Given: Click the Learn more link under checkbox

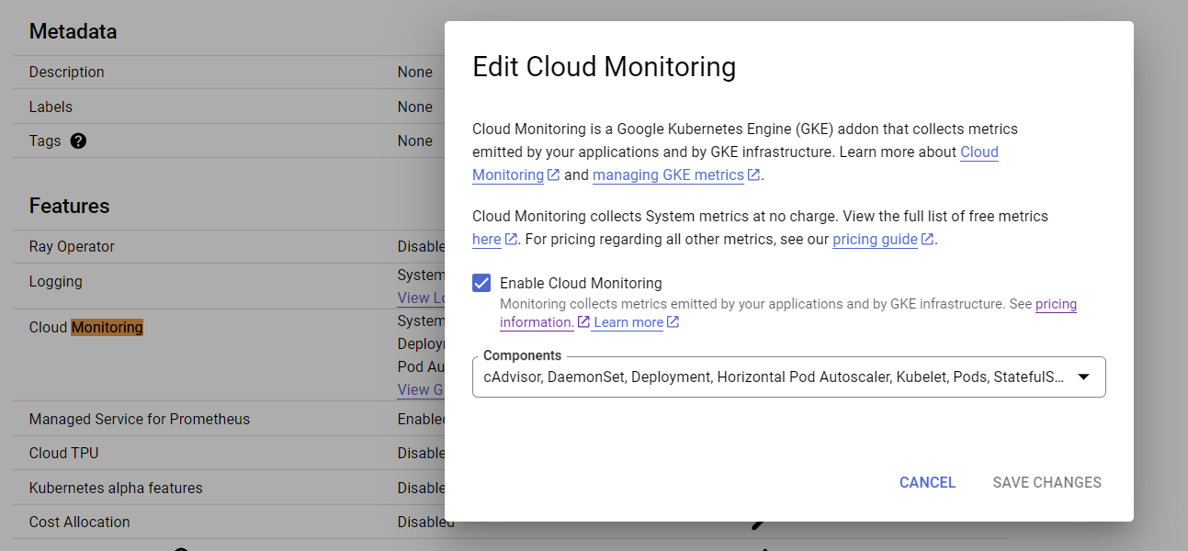Looking at the screenshot, I should (x=628, y=322).
